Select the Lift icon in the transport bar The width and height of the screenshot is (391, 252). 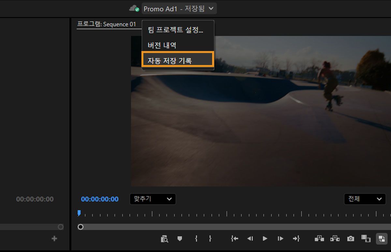click(x=319, y=238)
